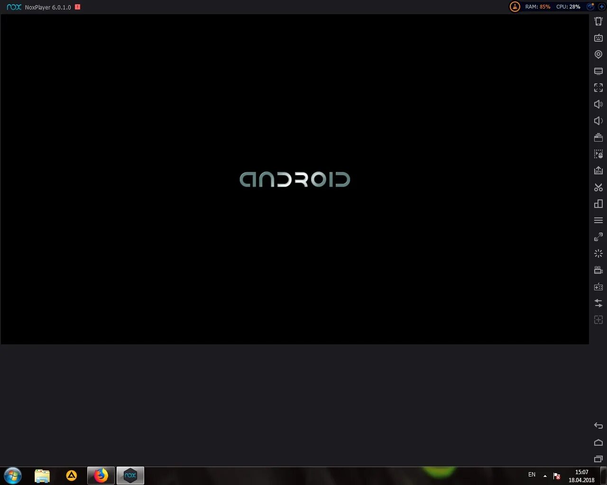Tap the Android back arrow
Screen dimensions: 607x485
pos(598,426)
